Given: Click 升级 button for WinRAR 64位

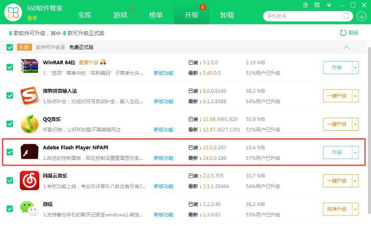Looking at the screenshot, I should [337, 68].
